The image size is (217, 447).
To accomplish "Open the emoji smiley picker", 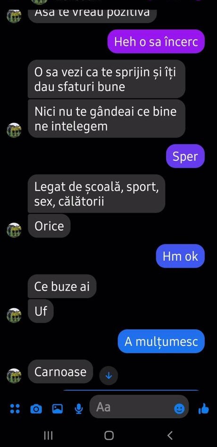I will 179,409.
